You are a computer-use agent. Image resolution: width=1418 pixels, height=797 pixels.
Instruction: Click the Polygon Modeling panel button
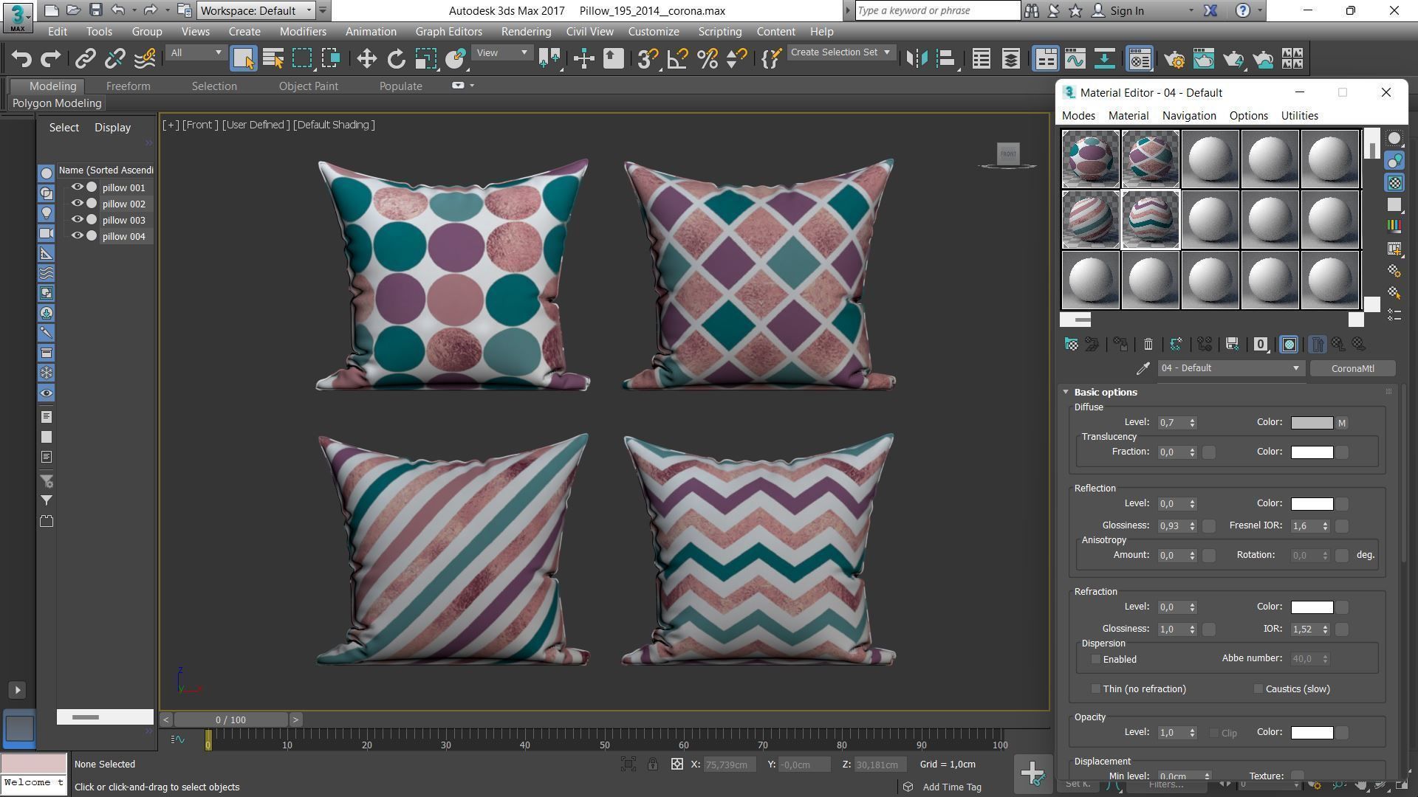click(x=57, y=103)
